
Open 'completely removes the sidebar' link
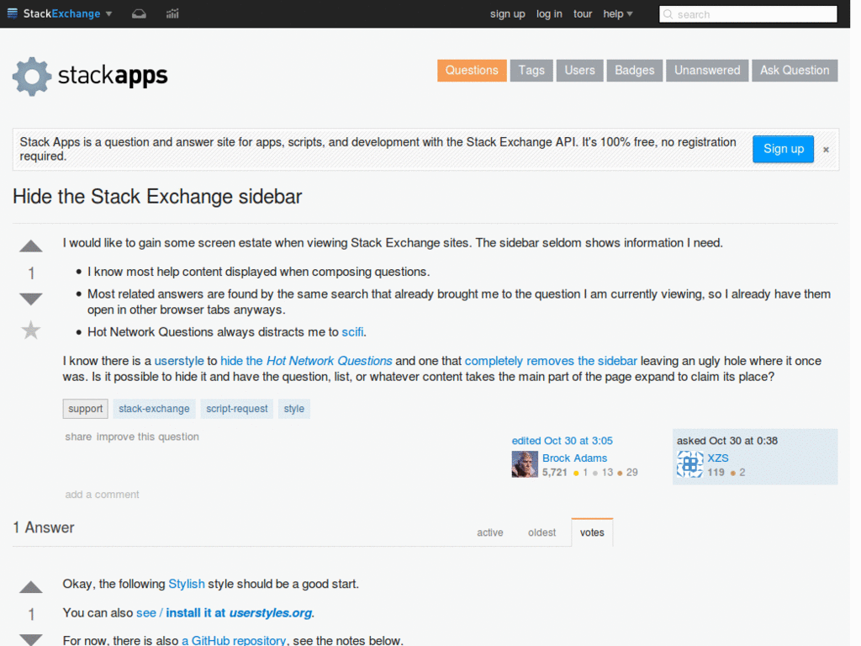point(551,361)
